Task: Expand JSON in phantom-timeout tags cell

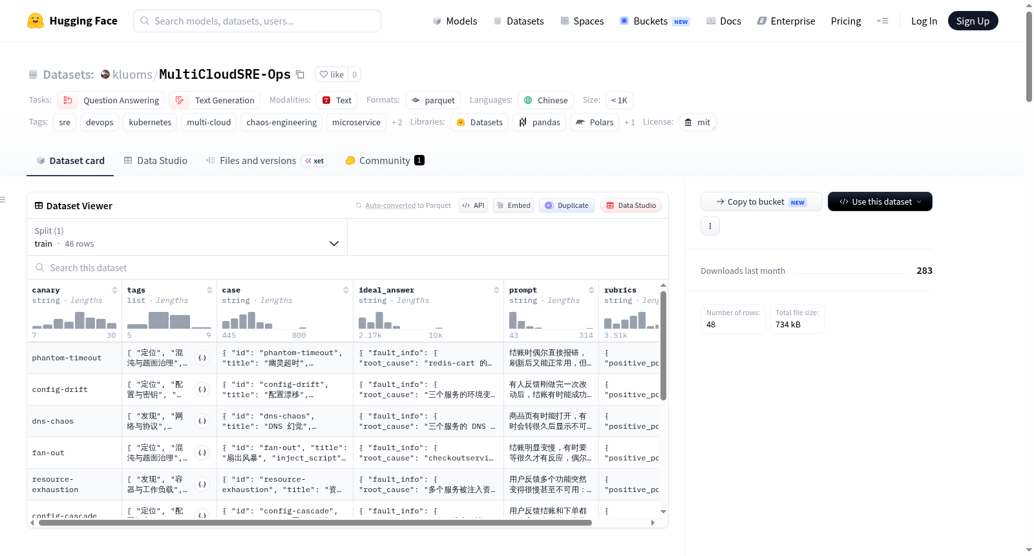Action: (202, 358)
